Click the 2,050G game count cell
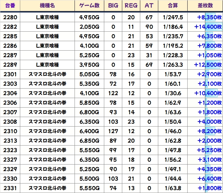The width and height of the screenshot is (223, 193). 89,27
